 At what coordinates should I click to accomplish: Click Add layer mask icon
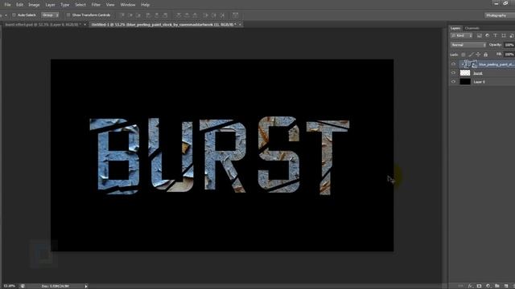tap(480, 286)
